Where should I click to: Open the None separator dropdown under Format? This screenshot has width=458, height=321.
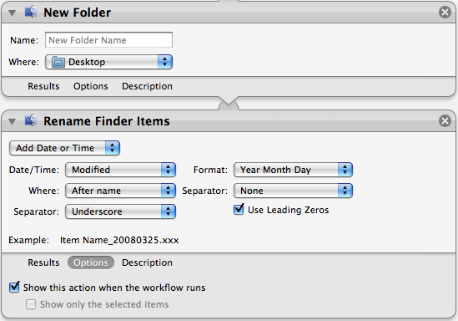pos(294,191)
